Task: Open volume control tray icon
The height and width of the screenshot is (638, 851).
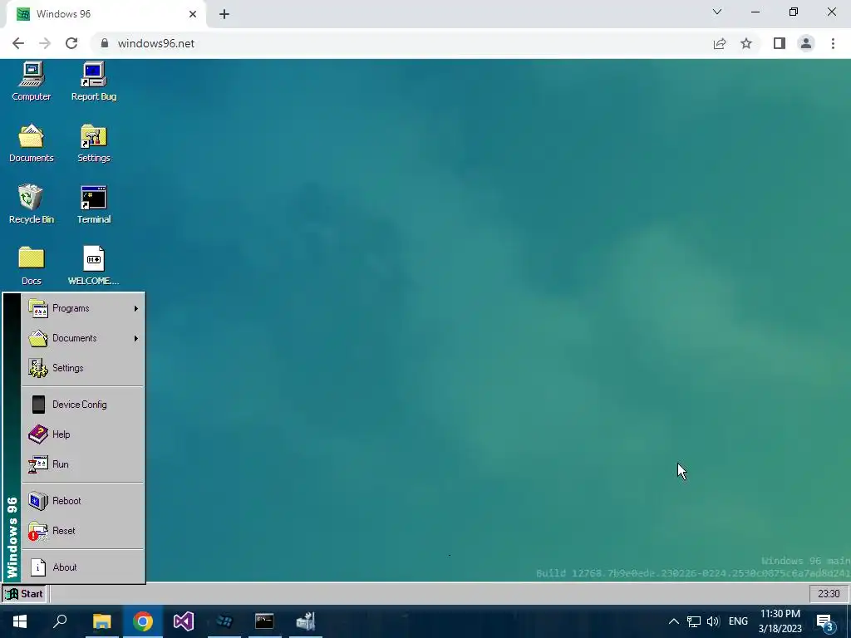Action: [x=713, y=621]
